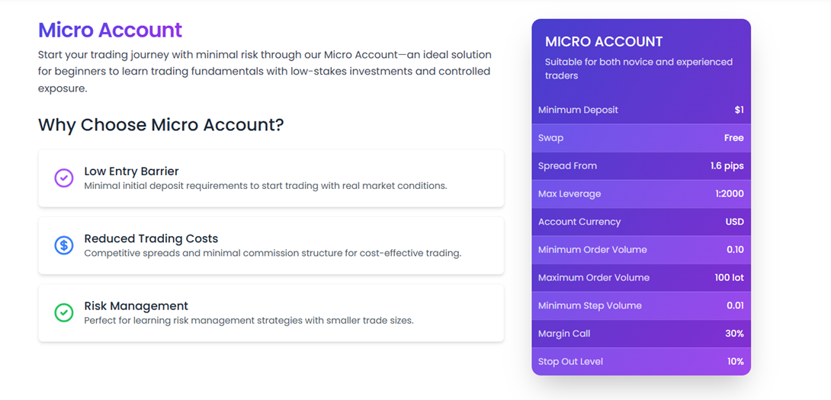
Task: Click the blue dollar icon for Reduced Trading Costs
Action: click(63, 245)
